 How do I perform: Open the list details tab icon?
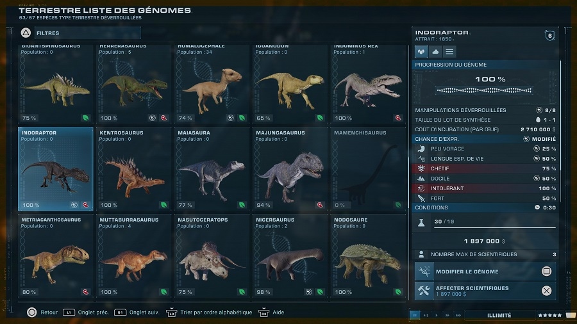point(449,51)
